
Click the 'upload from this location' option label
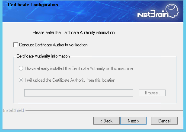click(x=70, y=80)
